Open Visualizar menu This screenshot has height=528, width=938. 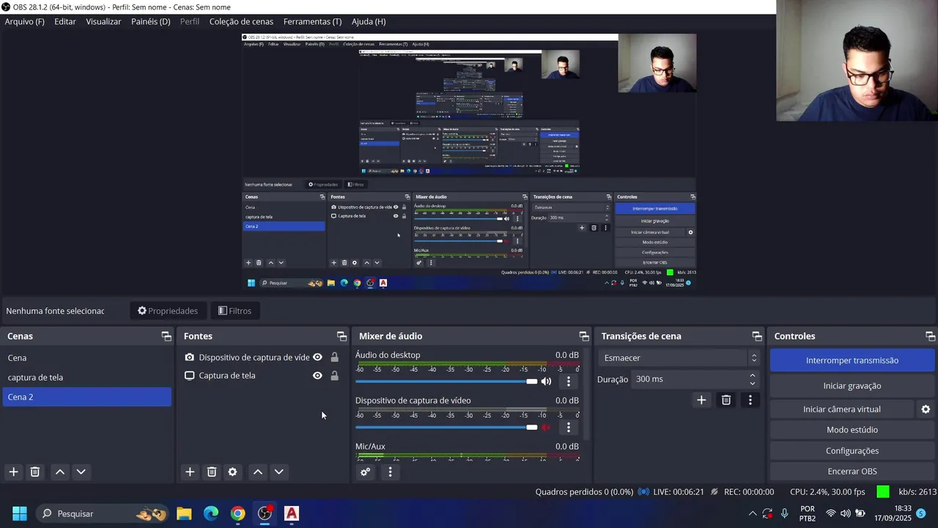pos(103,21)
